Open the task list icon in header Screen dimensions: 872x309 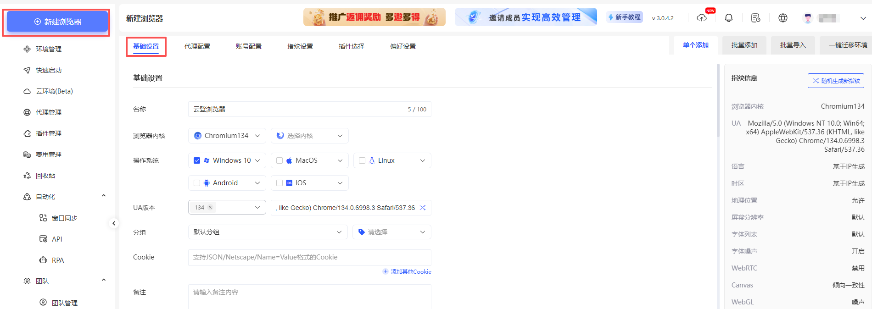tap(756, 18)
